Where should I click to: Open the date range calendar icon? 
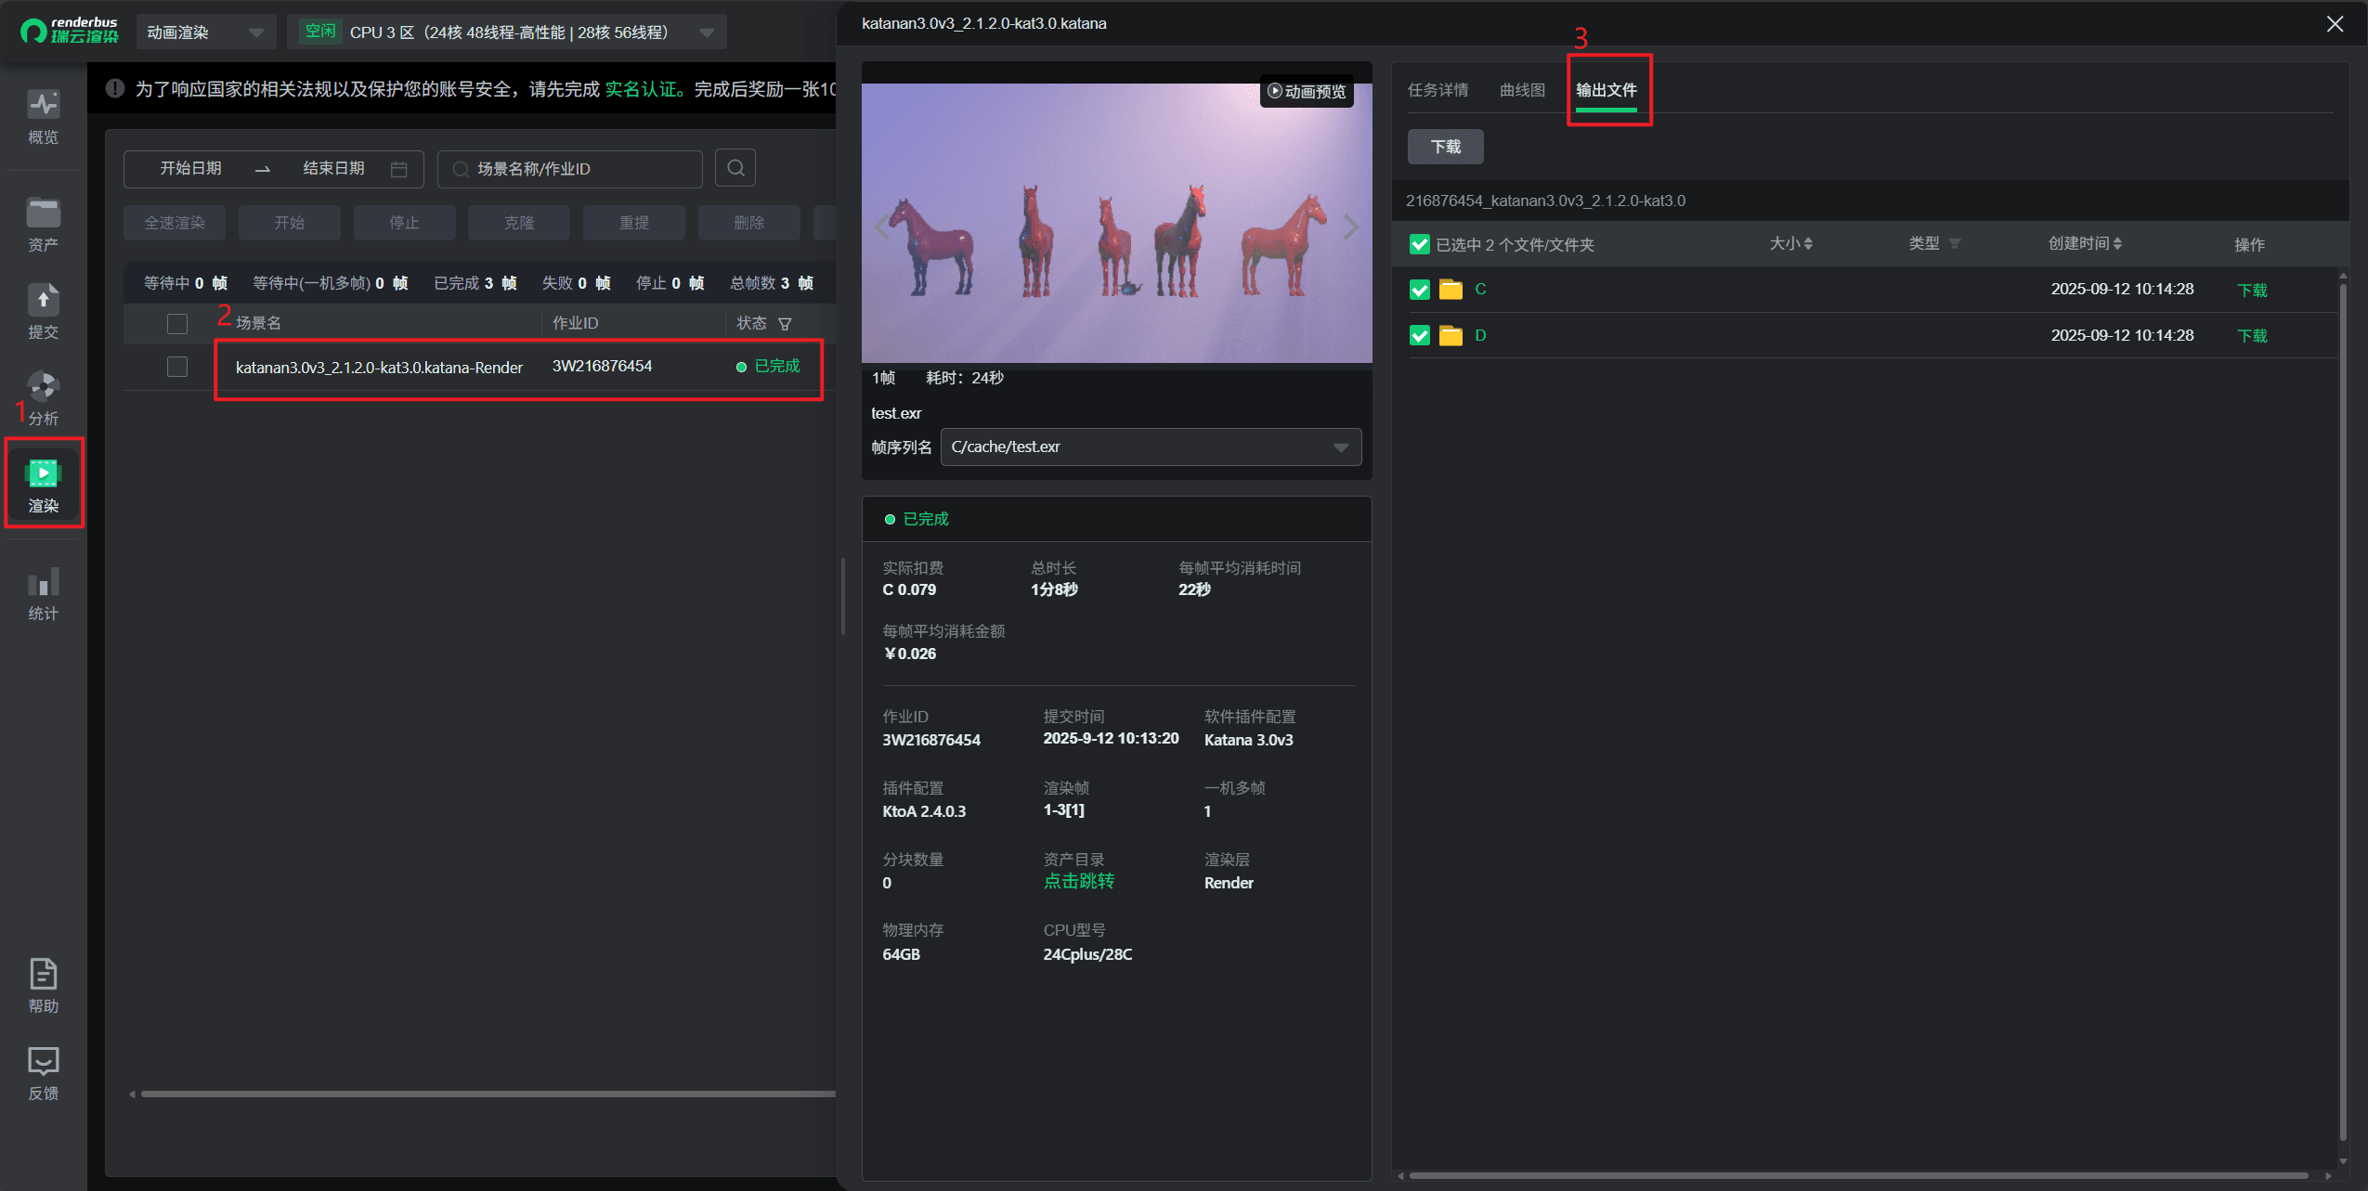pyautogui.click(x=399, y=169)
